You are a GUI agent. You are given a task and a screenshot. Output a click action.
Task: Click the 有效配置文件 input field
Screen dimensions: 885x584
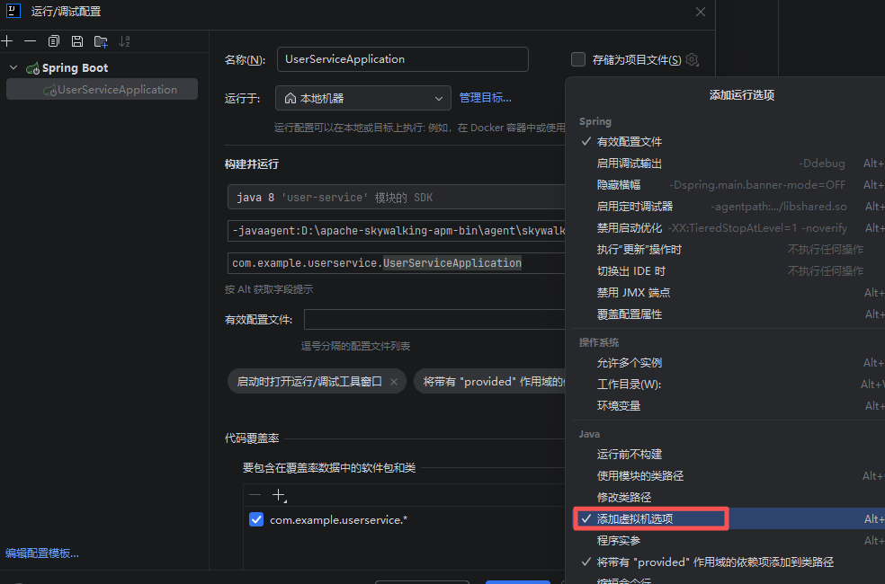click(x=434, y=320)
